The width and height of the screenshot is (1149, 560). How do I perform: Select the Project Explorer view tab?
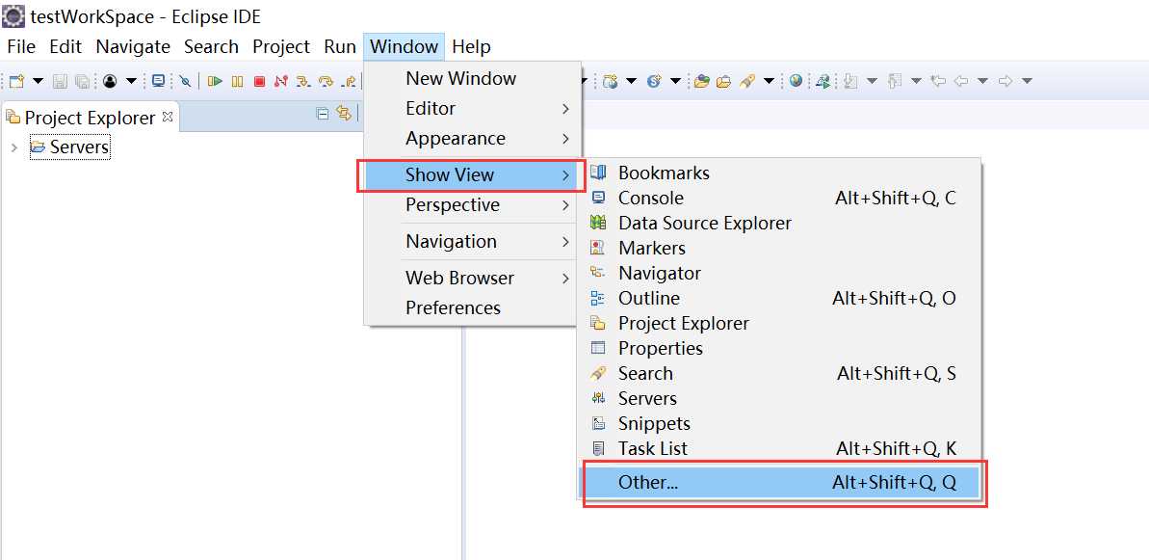[x=91, y=118]
